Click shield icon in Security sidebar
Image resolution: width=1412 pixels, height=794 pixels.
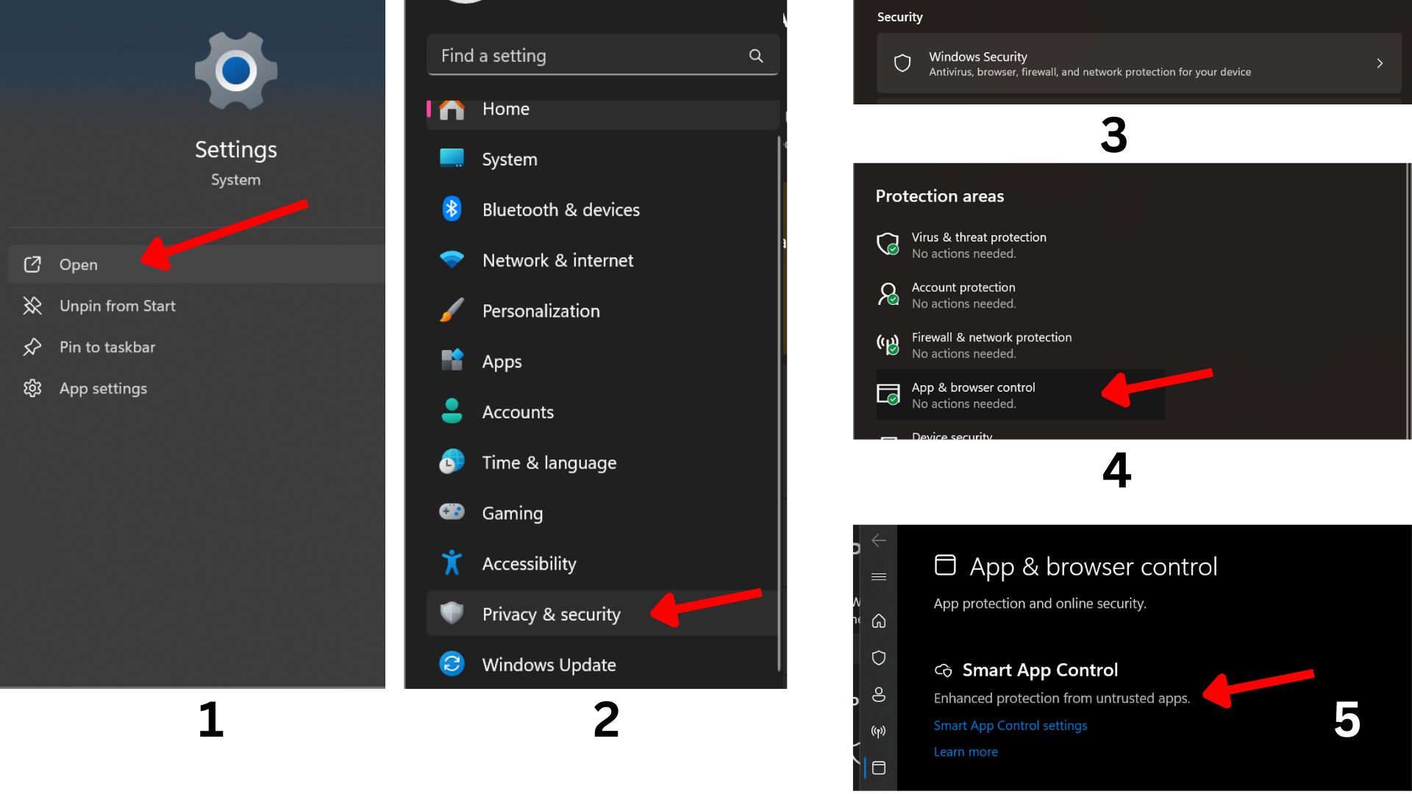(x=879, y=658)
